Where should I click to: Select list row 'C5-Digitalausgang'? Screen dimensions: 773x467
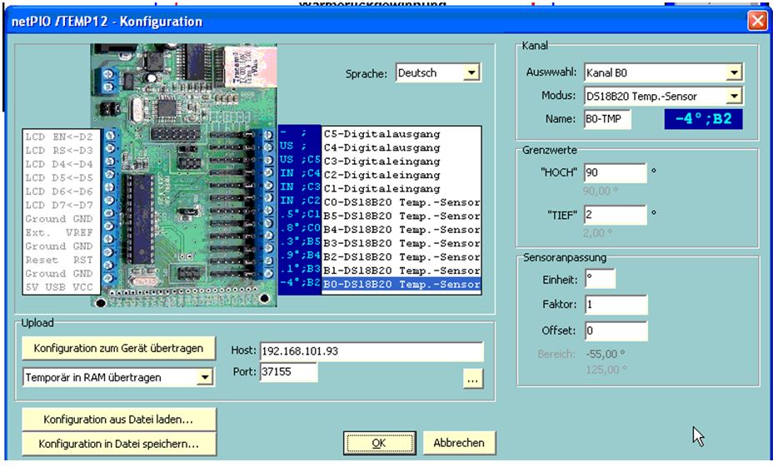click(401, 134)
